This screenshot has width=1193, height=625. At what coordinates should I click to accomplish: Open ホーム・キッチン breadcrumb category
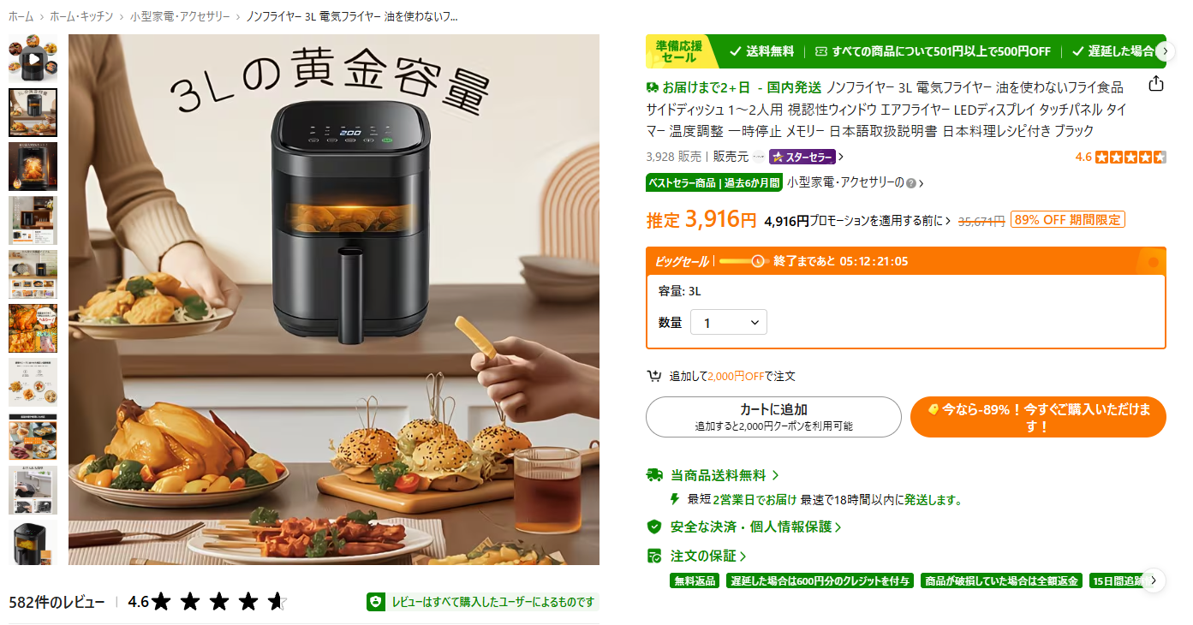click(81, 16)
